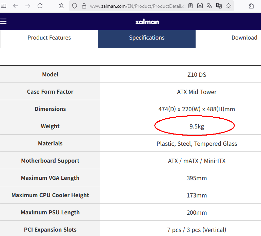261x236 pixels.
Task: Bookmark this page with the star
Action: (x=228, y=6)
